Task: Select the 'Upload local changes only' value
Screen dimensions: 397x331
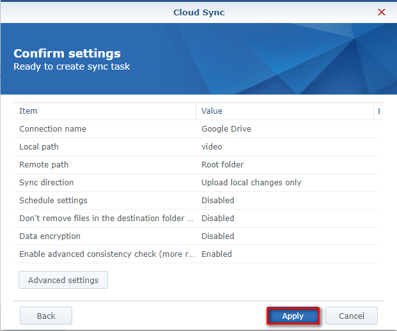Action: click(251, 183)
